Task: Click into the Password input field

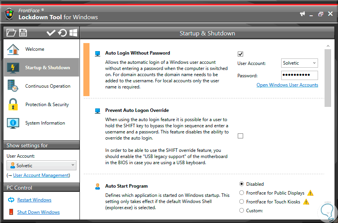Action: click(300, 75)
